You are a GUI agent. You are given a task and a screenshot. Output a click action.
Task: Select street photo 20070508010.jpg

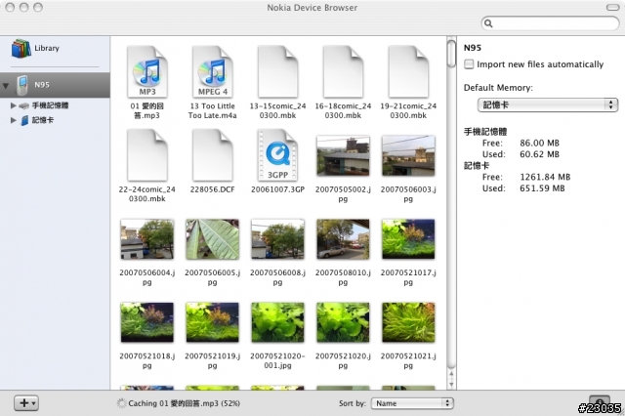[x=343, y=239]
